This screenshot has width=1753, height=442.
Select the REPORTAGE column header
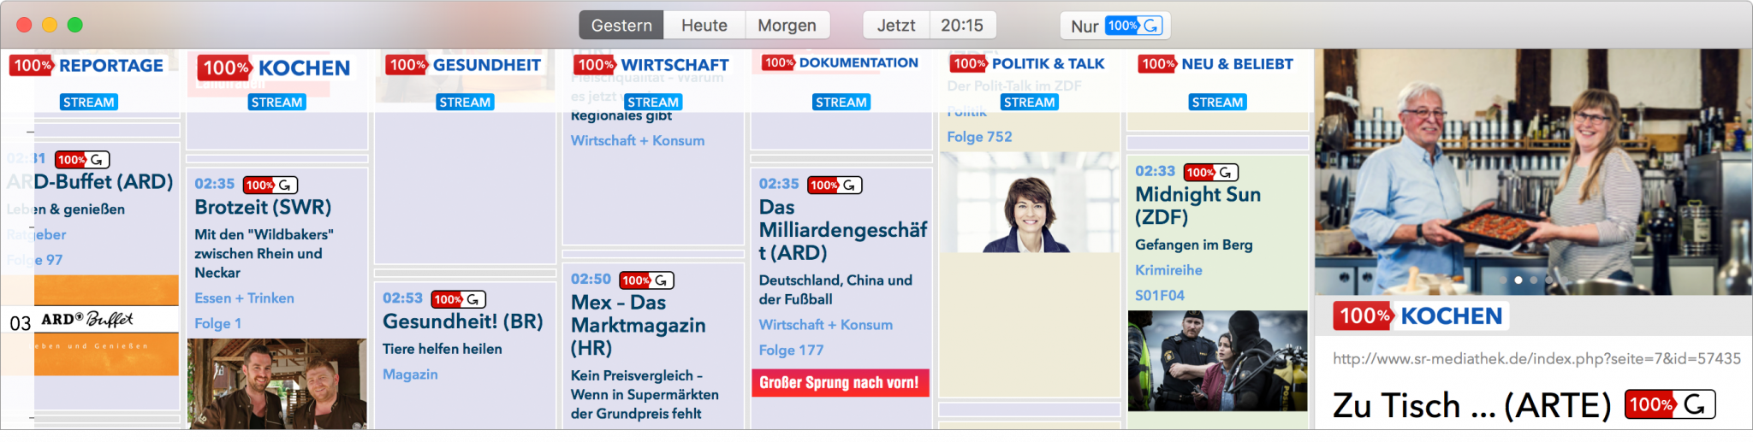pyautogui.click(x=86, y=65)
